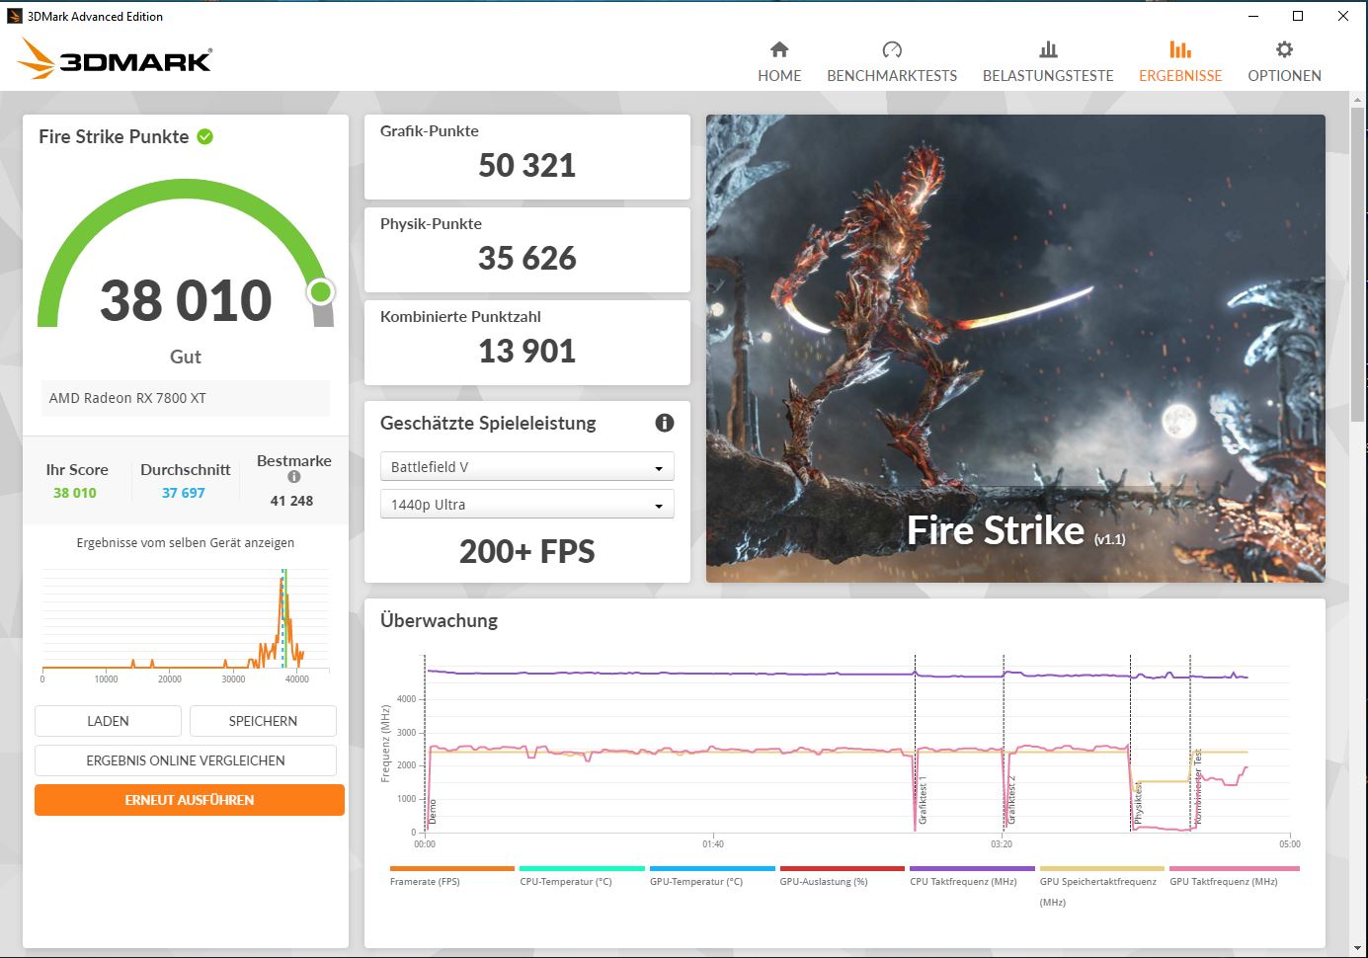Click the Durchschnitt value 37 697
Screen dimensions: 1368x958
coord(184,493)
